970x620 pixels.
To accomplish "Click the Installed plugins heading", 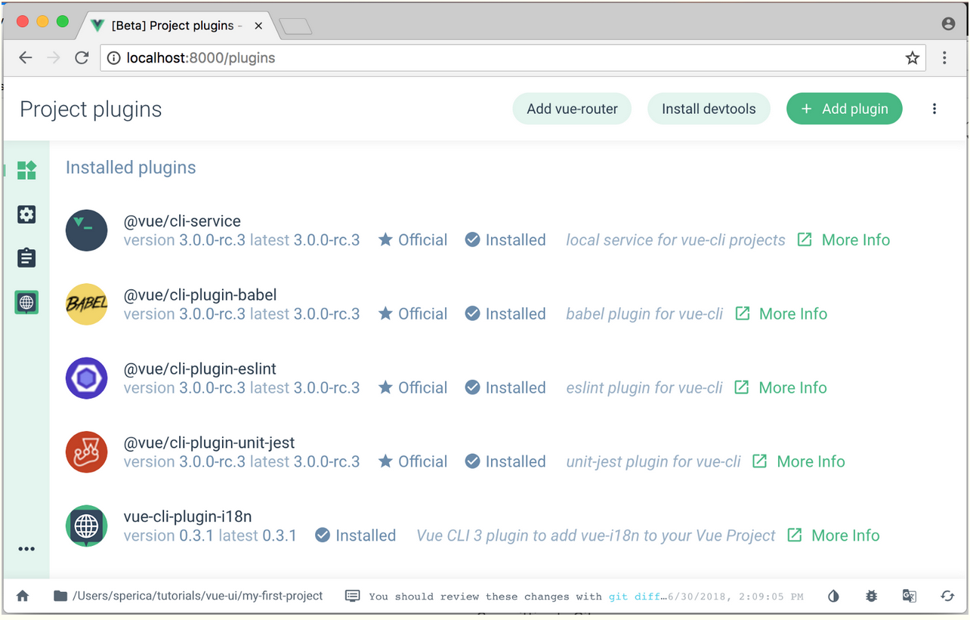I will [x=131, y=168].
